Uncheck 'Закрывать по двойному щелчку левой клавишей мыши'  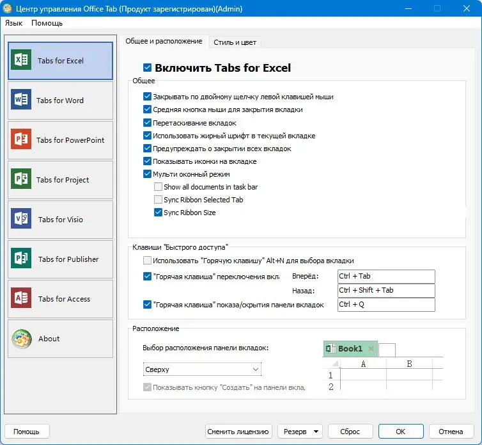[147, 97]
